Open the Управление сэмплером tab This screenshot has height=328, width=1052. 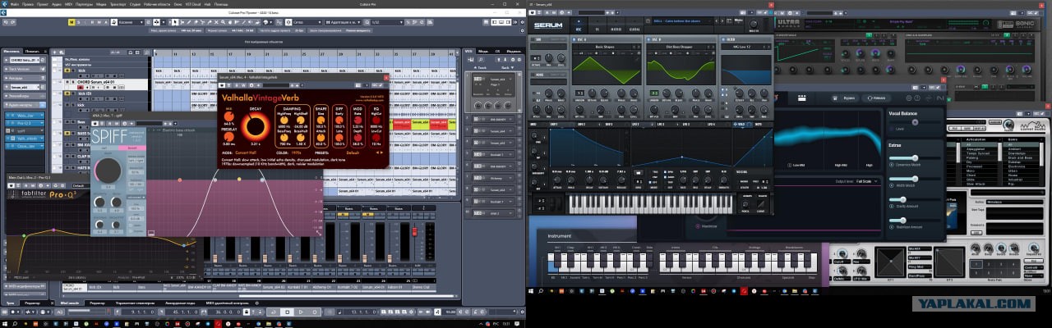(135, 303)
